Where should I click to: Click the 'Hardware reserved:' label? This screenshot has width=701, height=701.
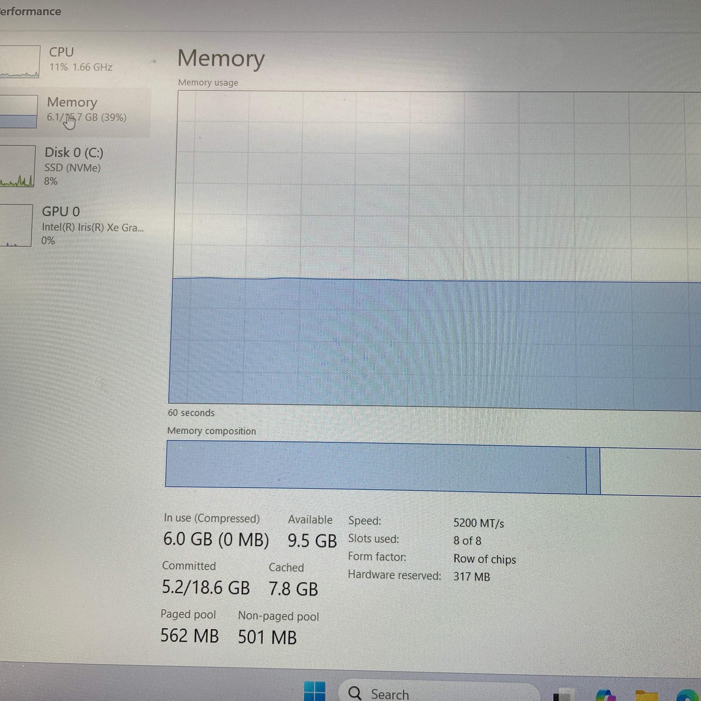[x=394, y=575]
